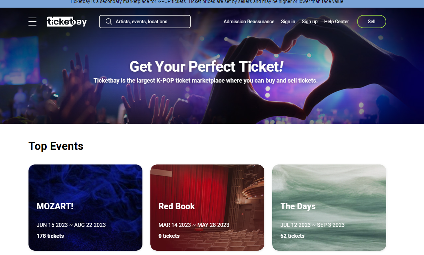Open the Admission Reassurance page
The width and height of the screenshot is (424, 255).
pos(249,22)
